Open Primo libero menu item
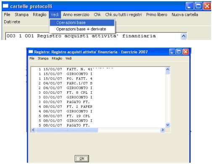Image resolution: width=212 pixels, height=164 pixels. coord(157,15)
